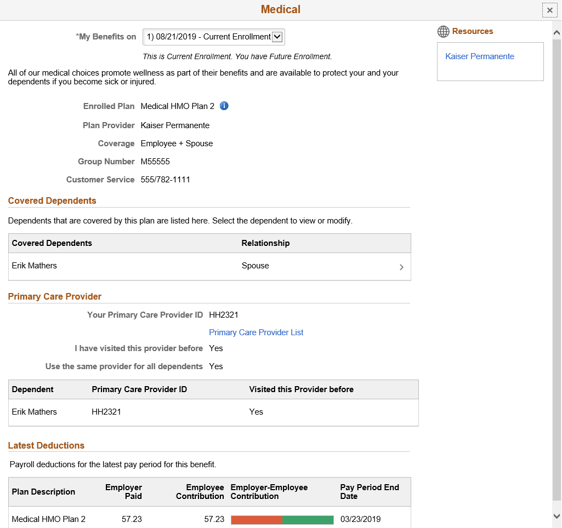Click the vertical scrollbar thumb
The image size is (562, 528).
click(557, 268)
